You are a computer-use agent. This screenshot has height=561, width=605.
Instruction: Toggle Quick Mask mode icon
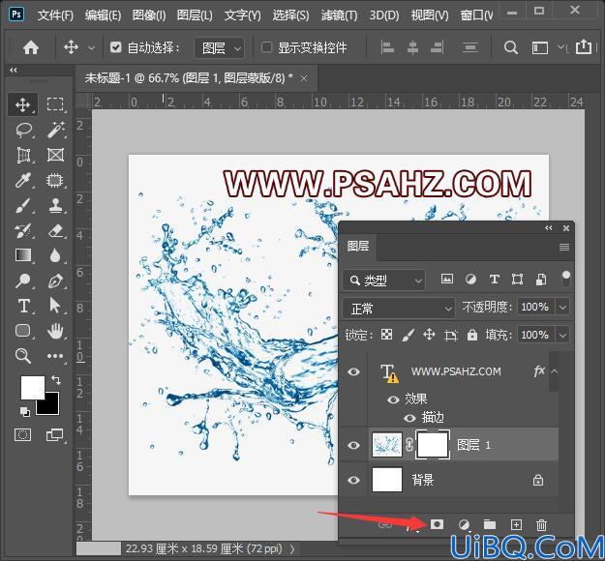click(23, 435)
